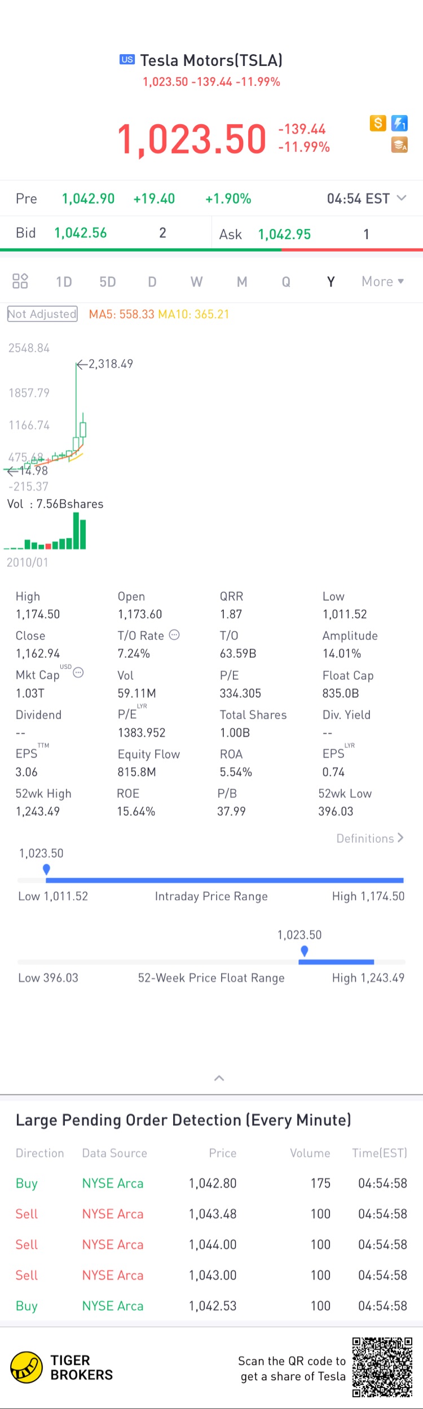
Task: Tap the 52-Week Price Float Range marker
Action: [305, 952]
